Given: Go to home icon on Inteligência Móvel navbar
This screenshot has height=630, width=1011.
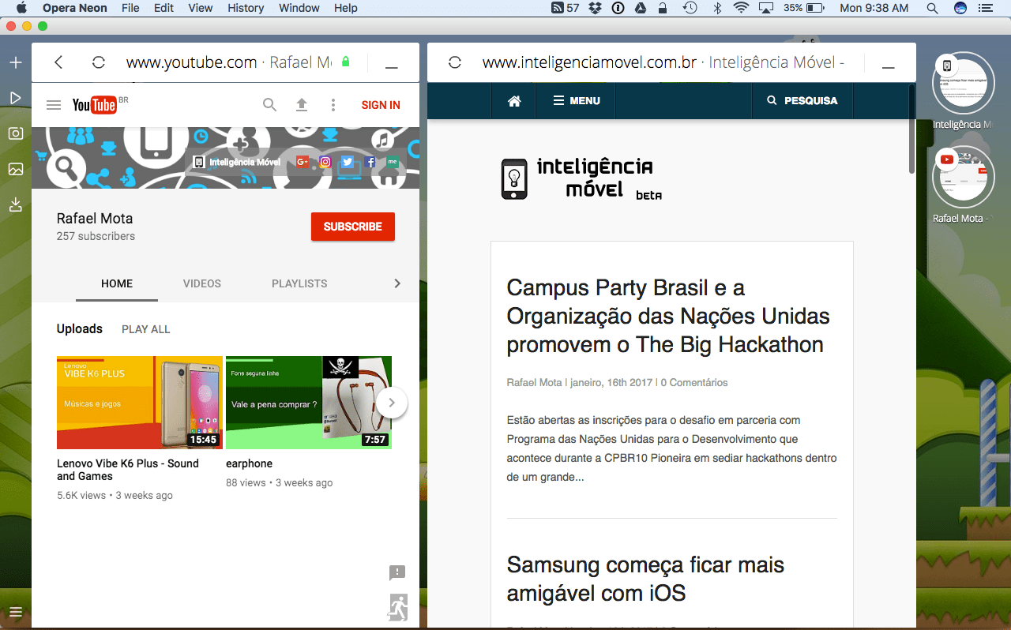Looking at the screenshot, I should (514, 101).
